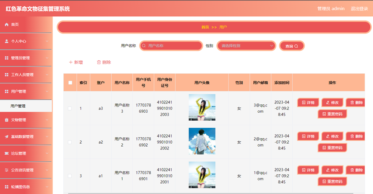Viewport: 373px width, 194px height.
Task: Click 重置密码 for user a2
Action: coord(332,148)
